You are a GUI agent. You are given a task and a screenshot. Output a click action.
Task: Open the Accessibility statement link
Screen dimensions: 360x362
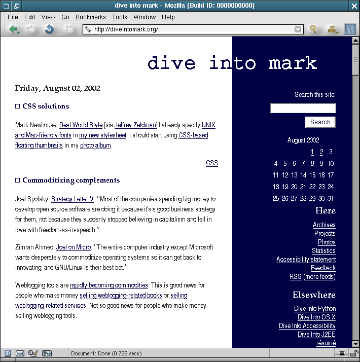tap(306, 259)
